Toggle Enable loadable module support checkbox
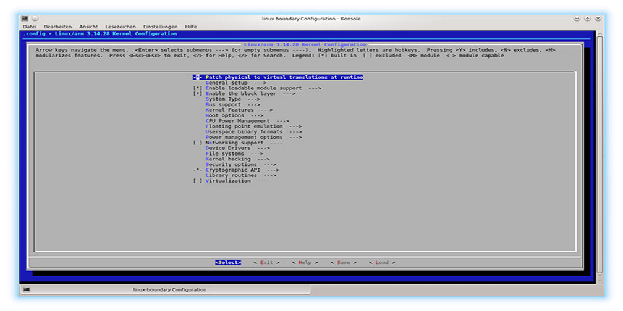This screenshot has width=623, height=311. 198,88
